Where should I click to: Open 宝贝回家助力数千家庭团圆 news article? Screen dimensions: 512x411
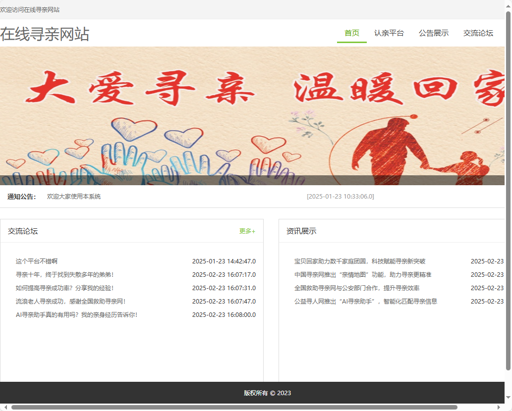pyautogui.click(x=358, y=261)
